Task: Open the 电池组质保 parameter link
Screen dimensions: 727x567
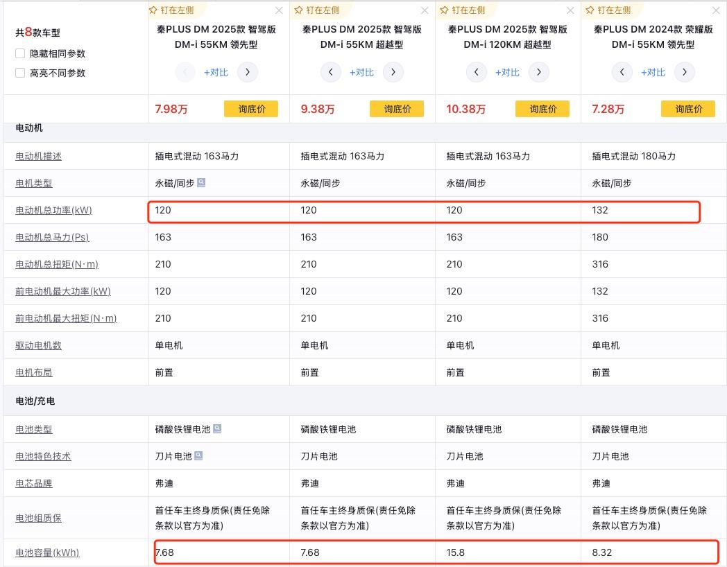Action: coord(38,518)
